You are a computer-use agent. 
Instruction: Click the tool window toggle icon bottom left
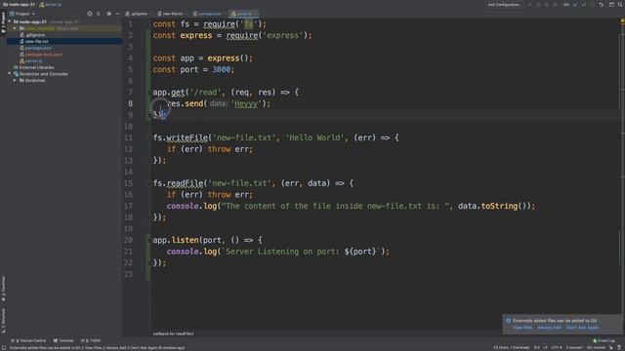pos(4,347)
